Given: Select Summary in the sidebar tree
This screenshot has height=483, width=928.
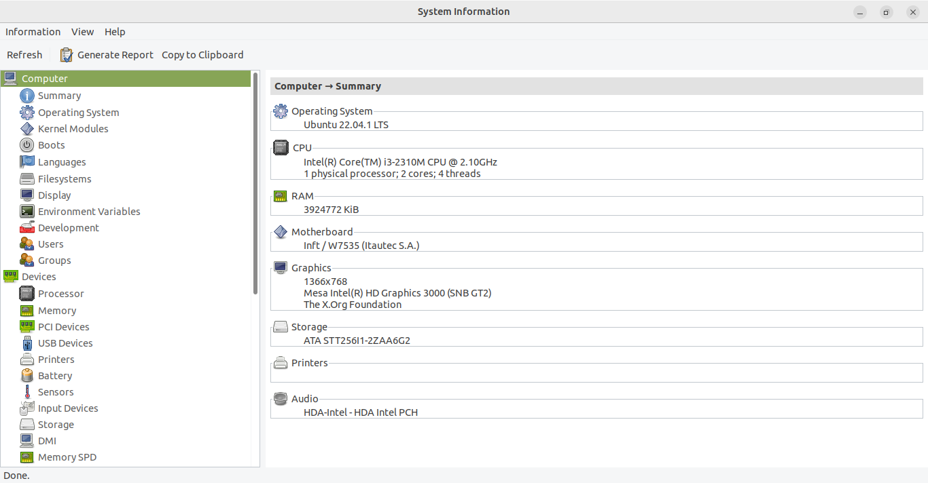Looking at the screenshot, I should (x=59, y=96).
